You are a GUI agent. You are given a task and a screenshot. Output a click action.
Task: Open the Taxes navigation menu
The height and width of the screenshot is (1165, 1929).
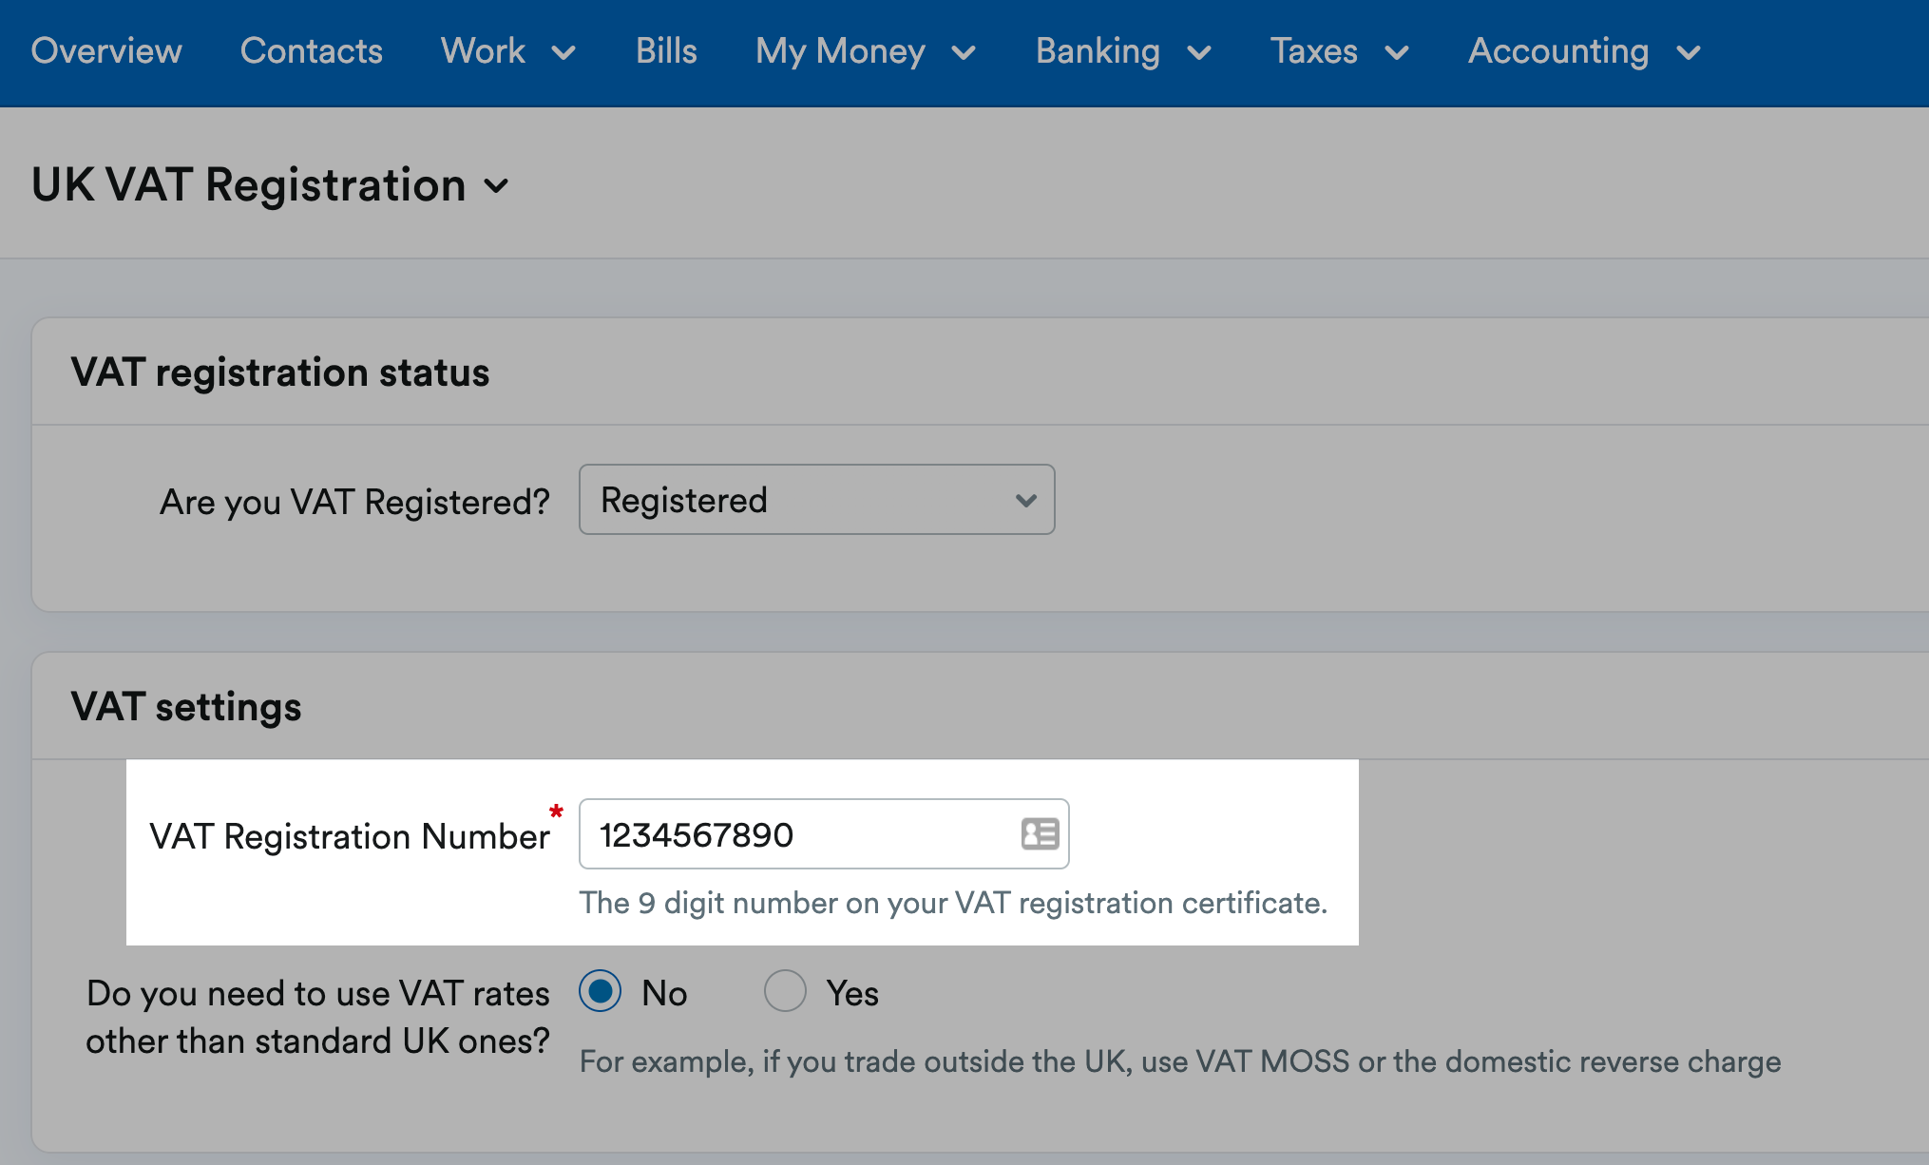pyautogui.click(x=1314, y=51)
